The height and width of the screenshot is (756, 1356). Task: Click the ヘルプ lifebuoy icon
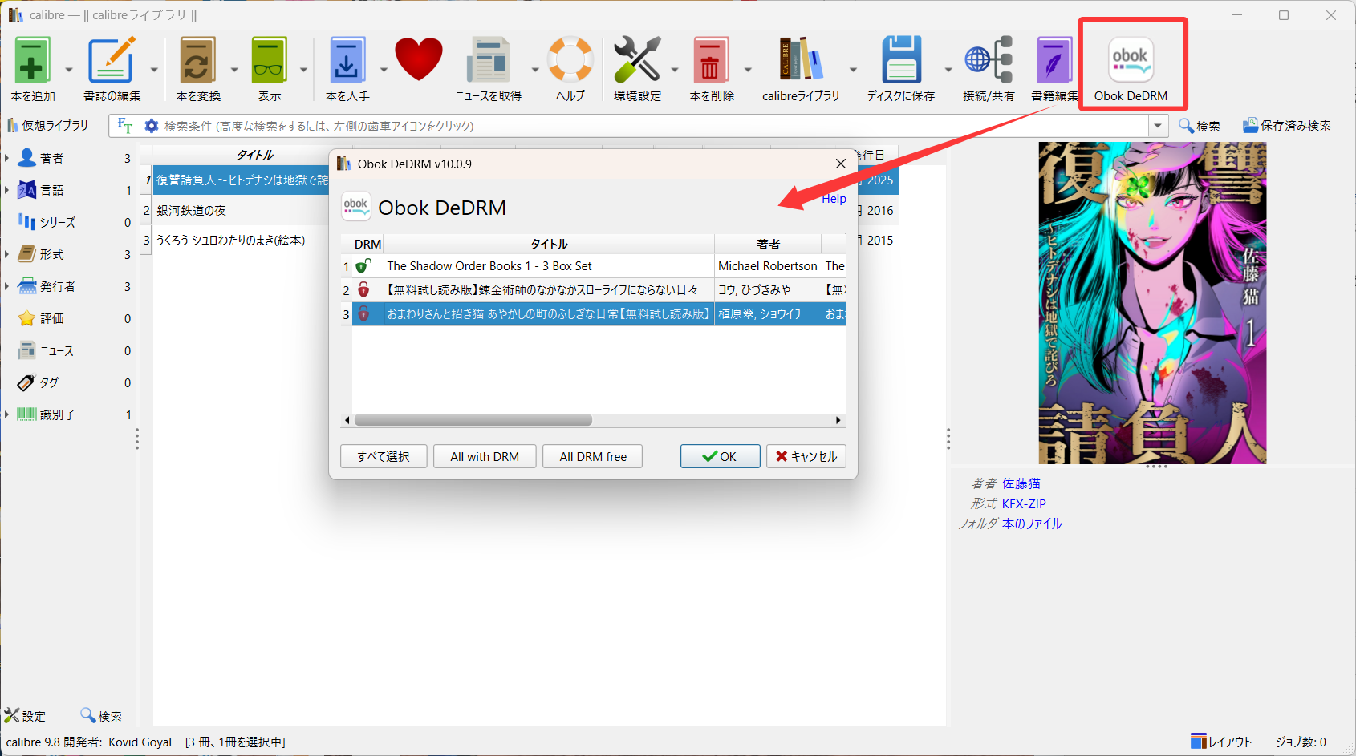[570, 60]
